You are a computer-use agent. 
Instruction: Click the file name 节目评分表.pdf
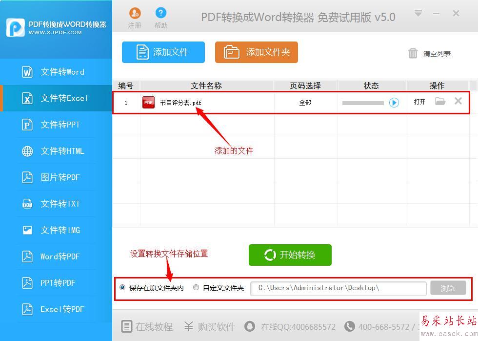coord(181,103)
